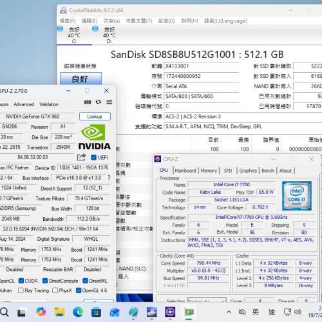Open the GPU-Z hamburger menu
The width and height of the screenshot is (322, 322).
(109, 102)
